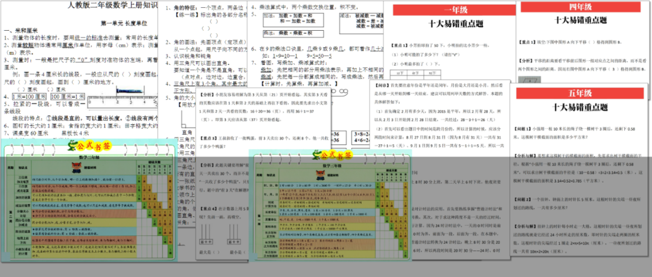Select 十大易错重点题 title under 五年级
Image resolution: width=652 pixels, height=277 pixels.
point(580,107)
